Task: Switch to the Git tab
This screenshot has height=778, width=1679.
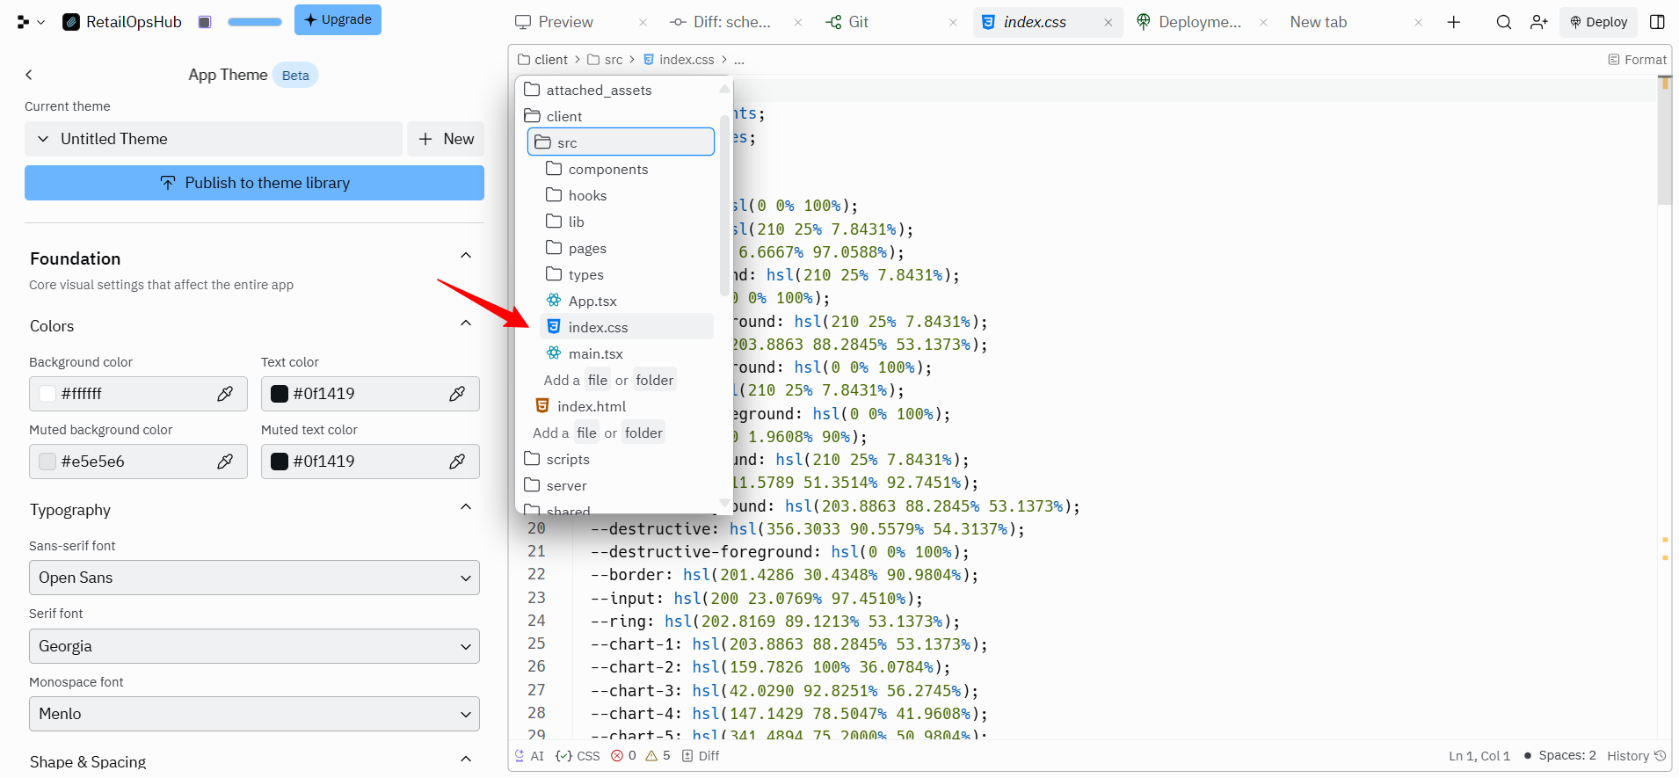Action: click(847, 22)
